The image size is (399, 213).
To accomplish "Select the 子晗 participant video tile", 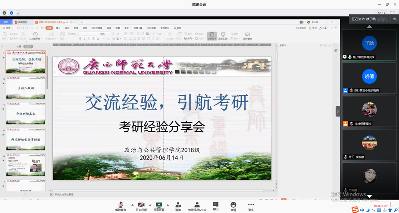I will pyautogui.click(x=369, y=45).
